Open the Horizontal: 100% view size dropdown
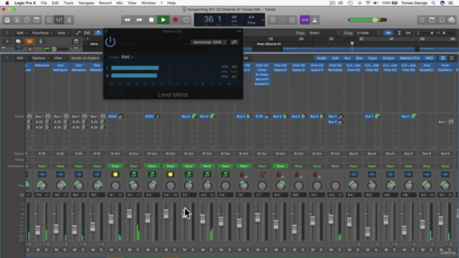 pyautogui.click(x=209, y=42)
